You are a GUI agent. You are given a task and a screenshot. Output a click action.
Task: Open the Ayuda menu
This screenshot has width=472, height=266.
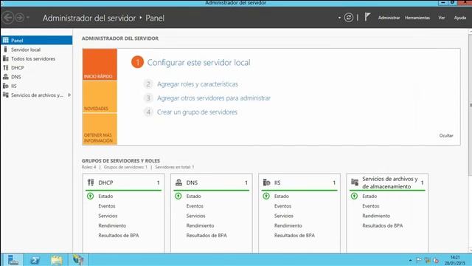460,18
